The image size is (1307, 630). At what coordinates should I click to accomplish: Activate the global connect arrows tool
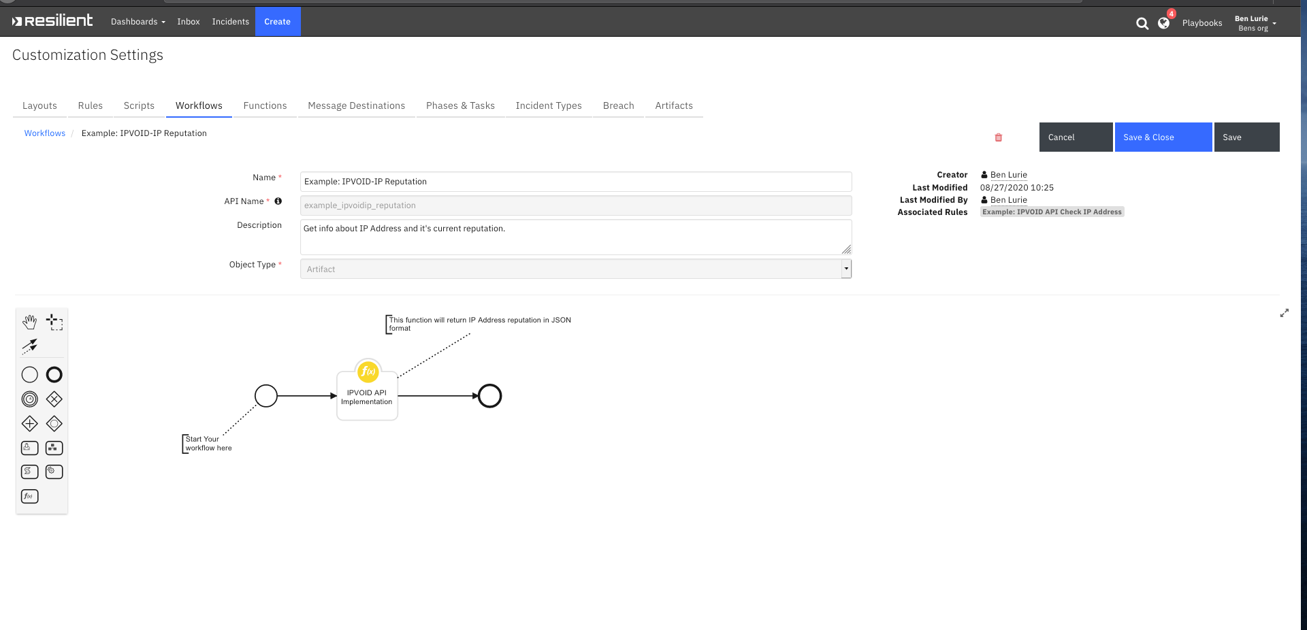29,346
